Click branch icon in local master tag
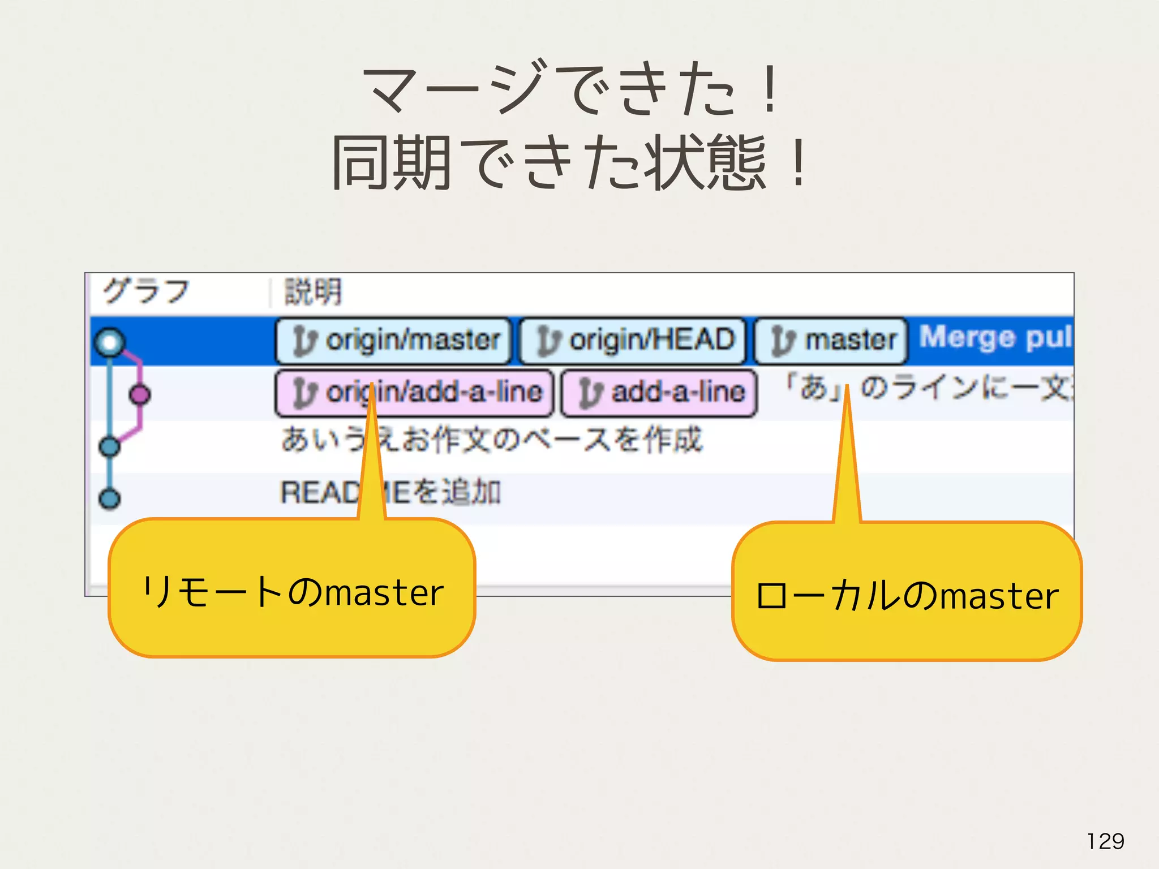Viewport: 1159px width, 869px height. tap(783, 341)
